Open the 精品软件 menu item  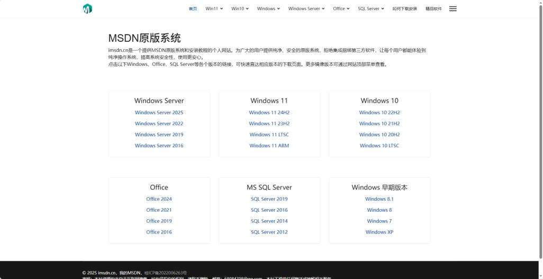tap(433, 8)
